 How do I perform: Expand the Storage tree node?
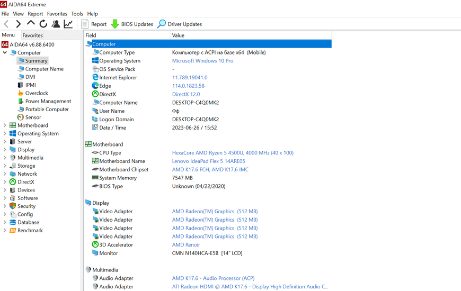click(x=5, y=166)
